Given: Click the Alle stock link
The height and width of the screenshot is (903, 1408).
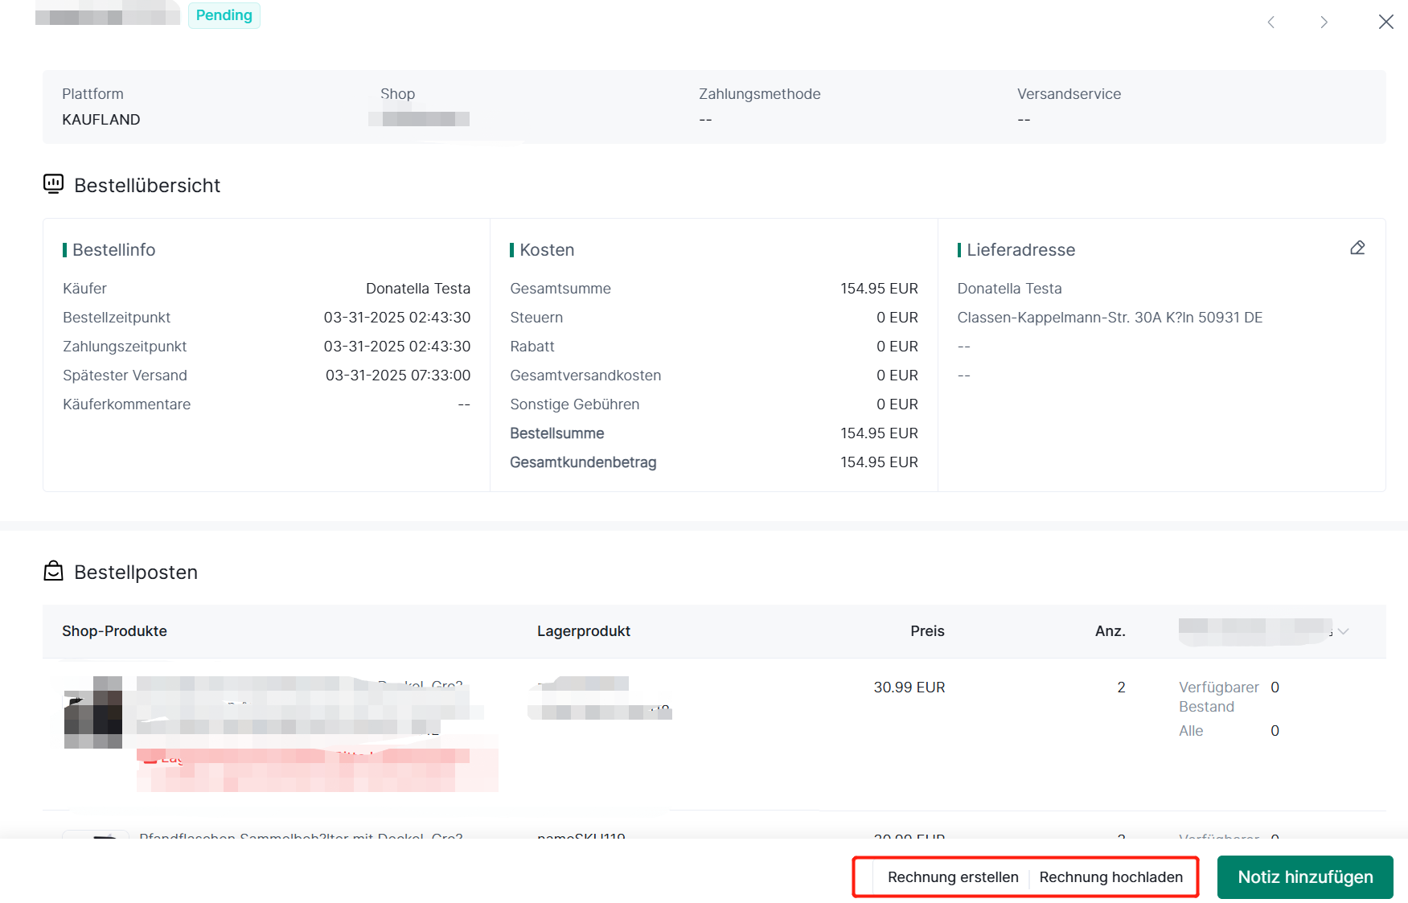Looking at the screenshot, I should tap(1191, 731).
